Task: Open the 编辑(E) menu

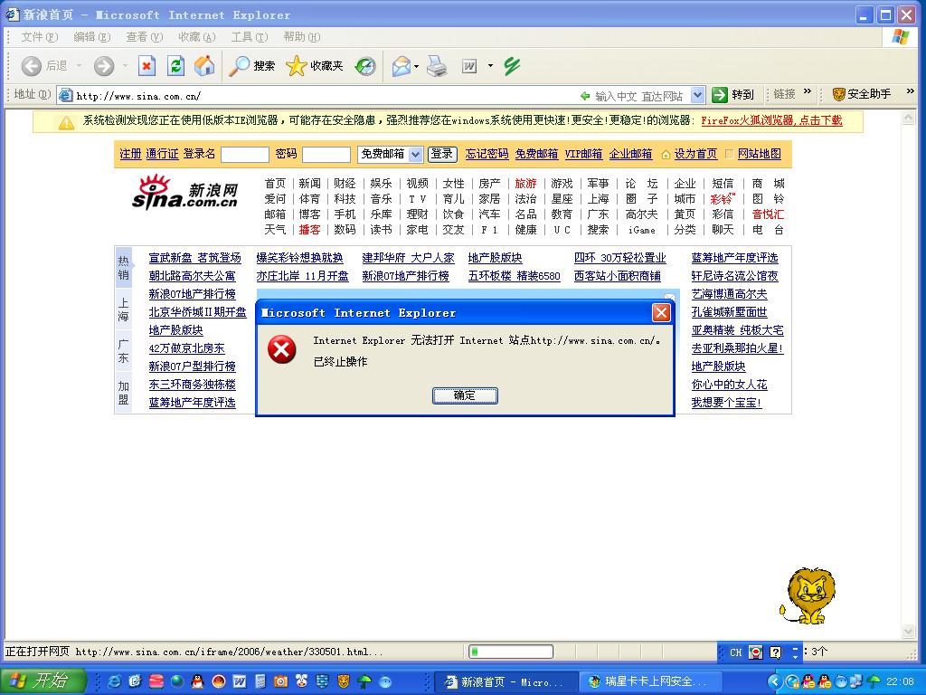Action: (x=91, y=36)
